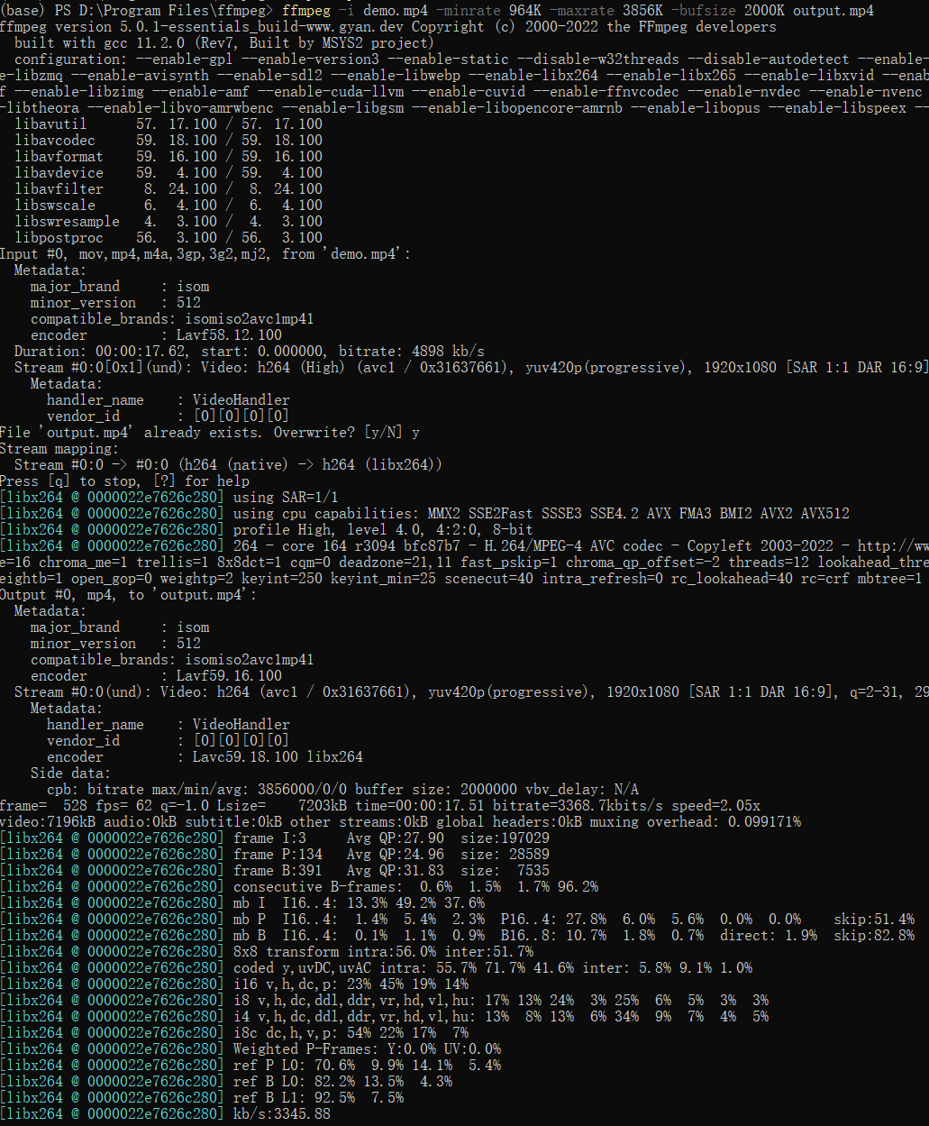
Task: Click output.mp4 at end of typed command
Action: coord(833,11)
